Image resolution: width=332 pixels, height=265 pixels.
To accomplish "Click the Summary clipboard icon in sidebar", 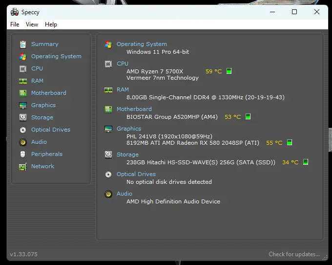I will tap(23, 44).
